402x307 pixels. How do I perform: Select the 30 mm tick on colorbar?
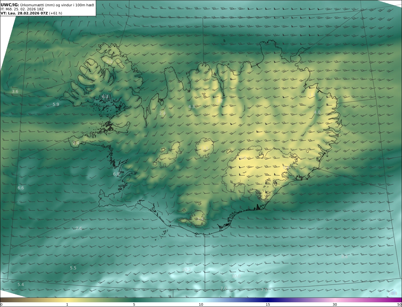click(x=335, y=304)
